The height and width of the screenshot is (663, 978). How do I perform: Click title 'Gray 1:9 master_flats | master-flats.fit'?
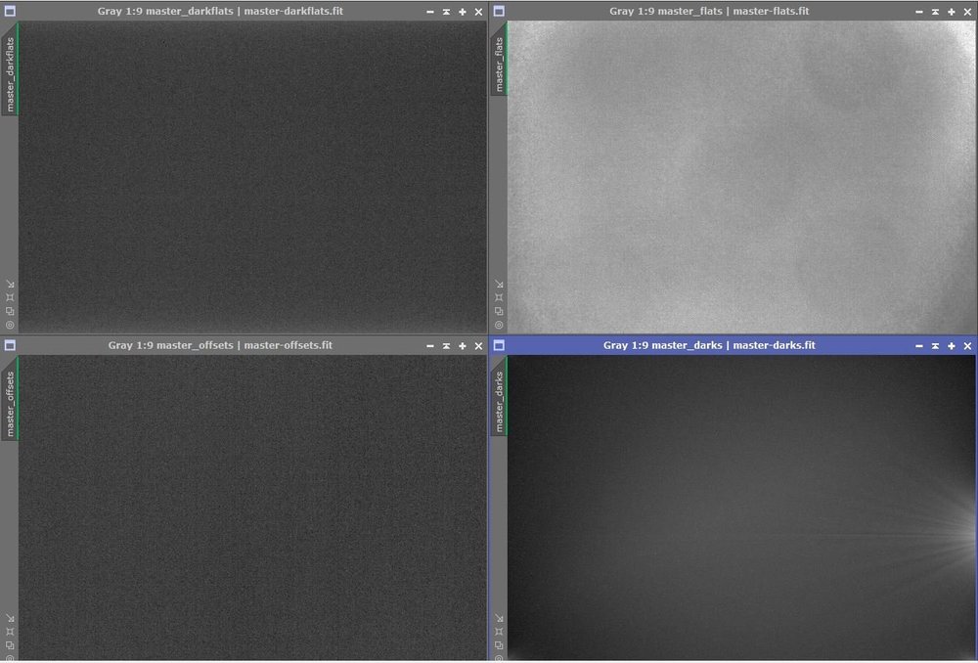click(x=709, y=11)
